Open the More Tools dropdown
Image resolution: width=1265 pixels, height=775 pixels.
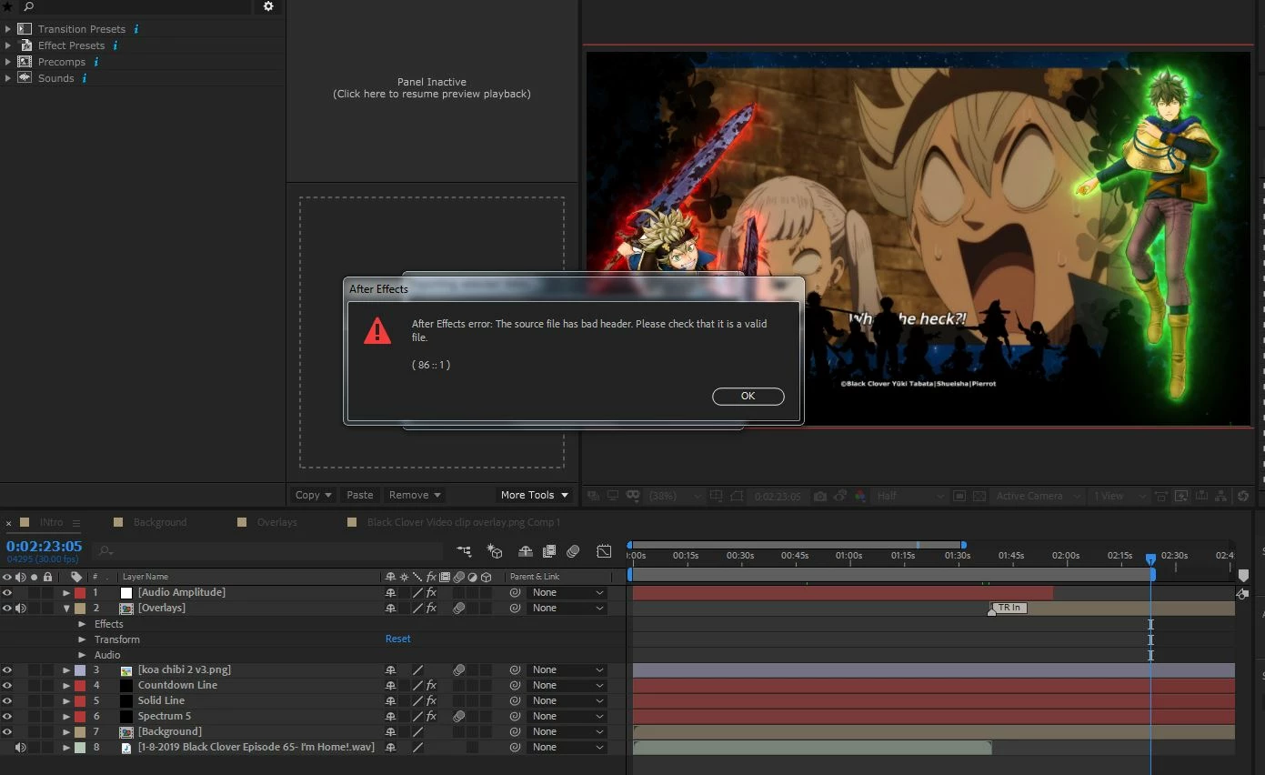535,495
